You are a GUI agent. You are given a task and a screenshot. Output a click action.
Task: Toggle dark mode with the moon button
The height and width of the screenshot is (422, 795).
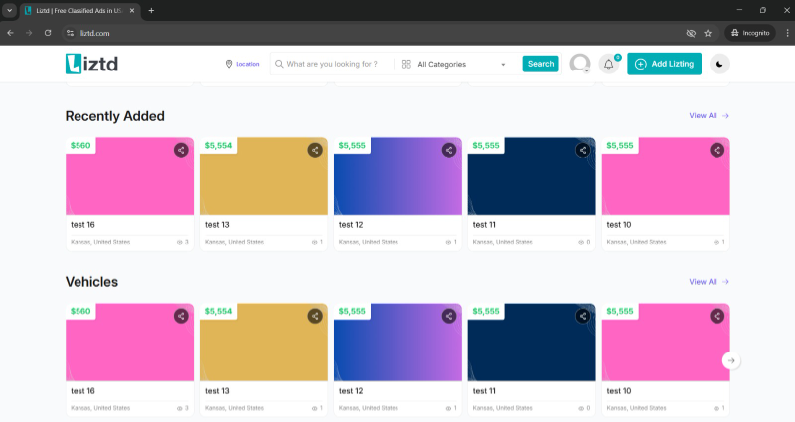tap(718, 64)
